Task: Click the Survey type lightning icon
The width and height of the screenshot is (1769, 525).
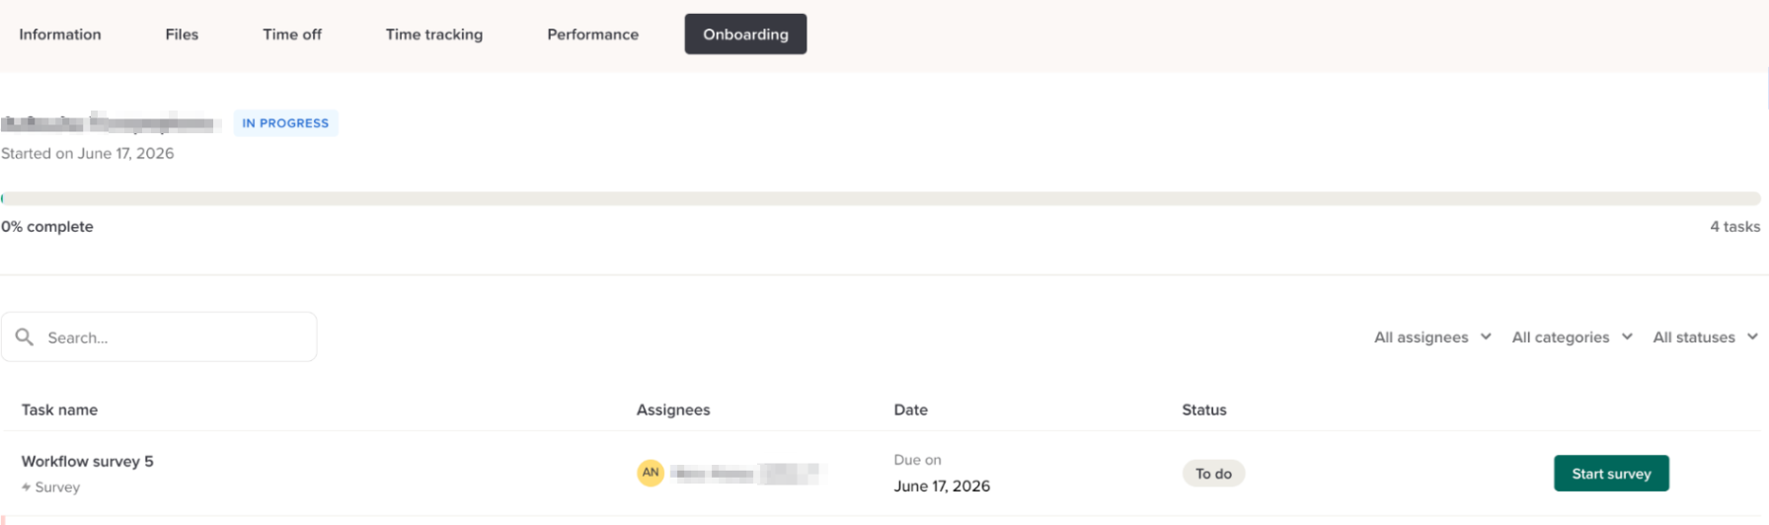Action: click(x=27, y=487)
